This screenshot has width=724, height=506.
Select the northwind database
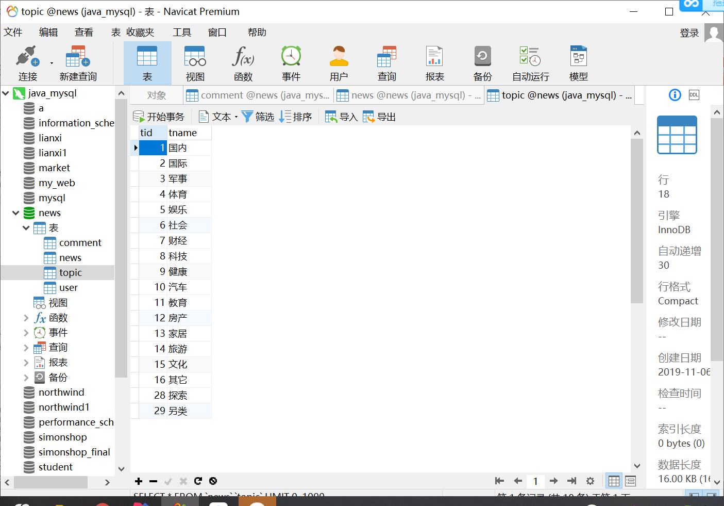(61, 392)
